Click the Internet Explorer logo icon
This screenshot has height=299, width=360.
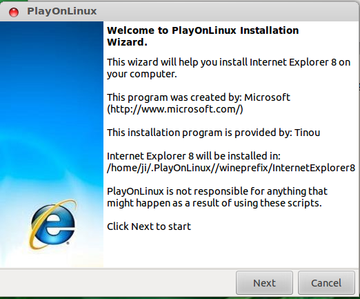pos(52,224)
